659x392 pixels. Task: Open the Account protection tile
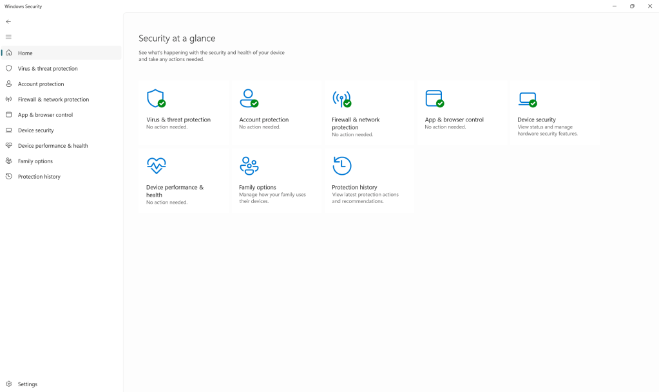click(x=276, y=112)
